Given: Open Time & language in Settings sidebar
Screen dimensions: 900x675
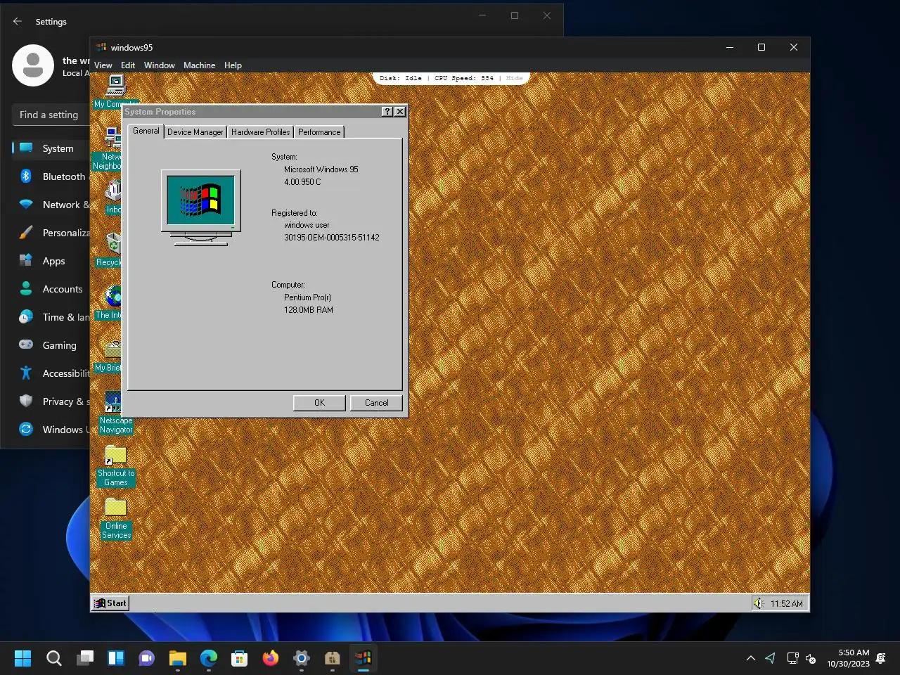Looking at the screenshot, I should (51, 317).
